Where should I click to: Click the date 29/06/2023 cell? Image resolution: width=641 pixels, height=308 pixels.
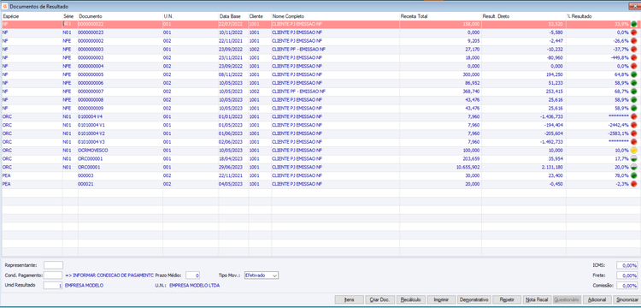point(231,167)
